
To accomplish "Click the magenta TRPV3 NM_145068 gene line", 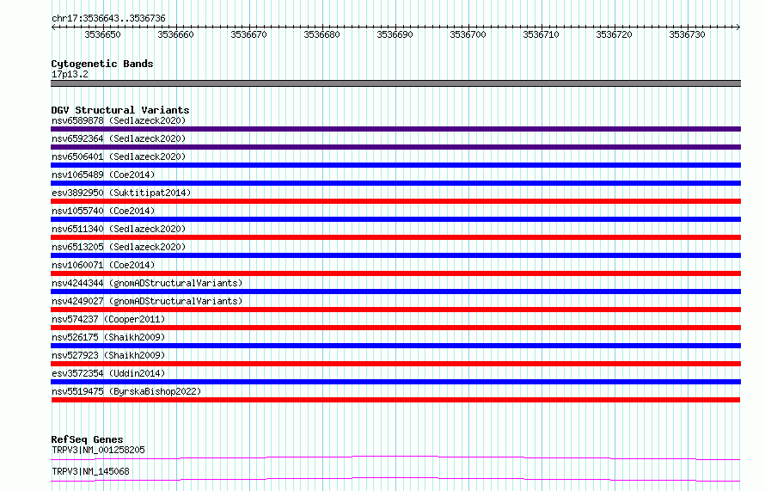I will (395, 479).
